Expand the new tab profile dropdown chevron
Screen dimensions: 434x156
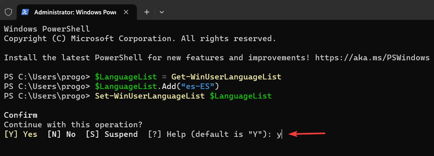[x=162, y=12]
